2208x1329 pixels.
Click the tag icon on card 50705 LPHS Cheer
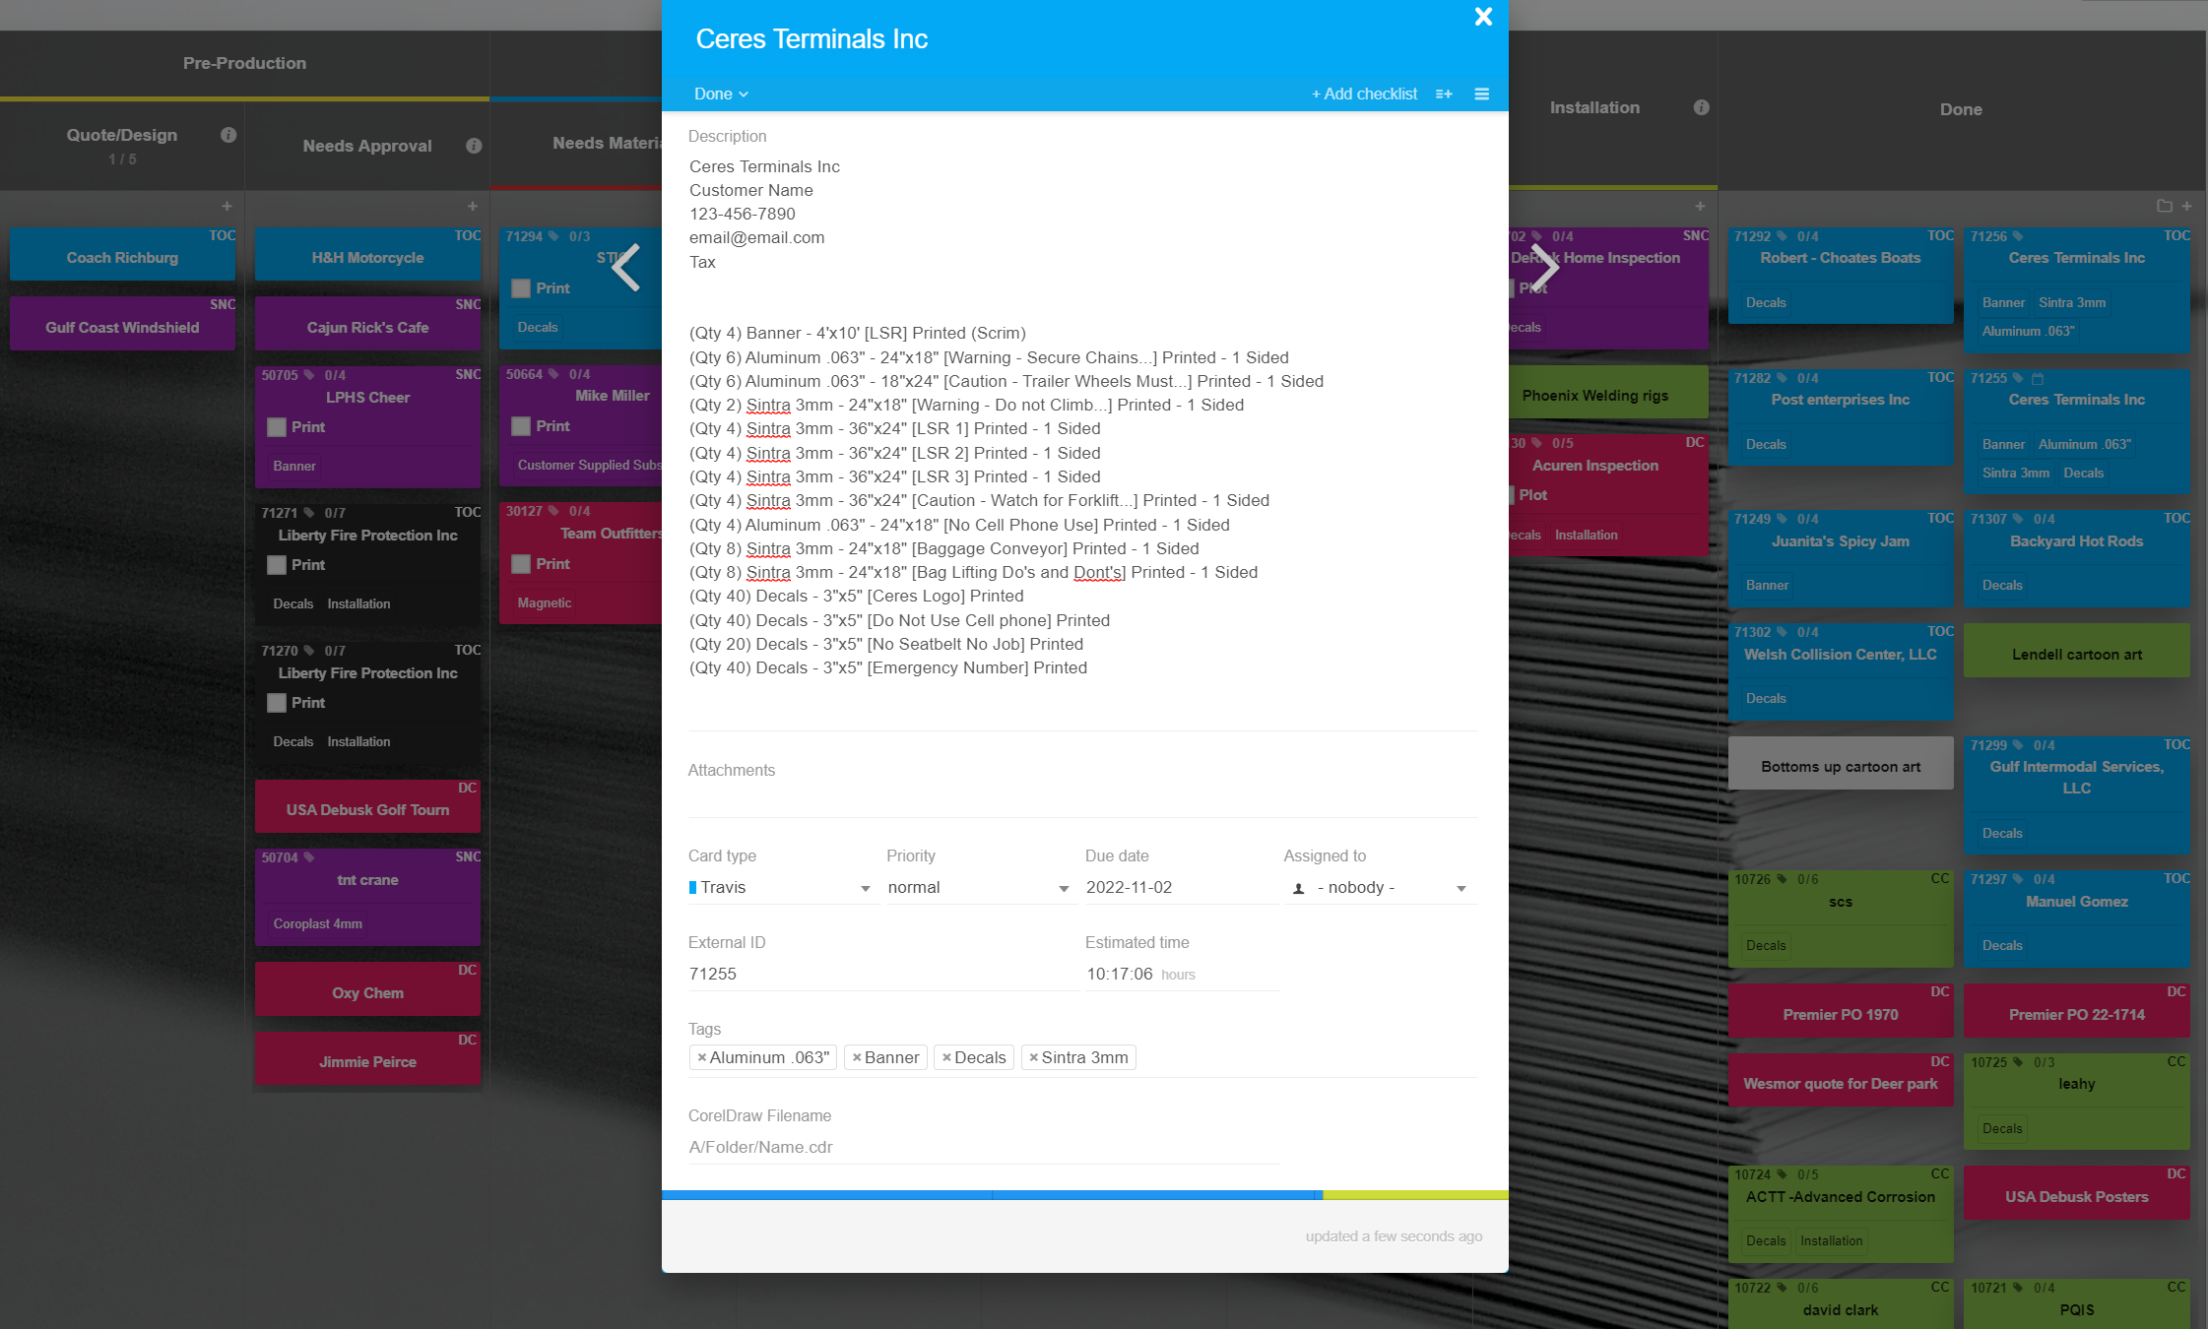(x=308, y=375)
